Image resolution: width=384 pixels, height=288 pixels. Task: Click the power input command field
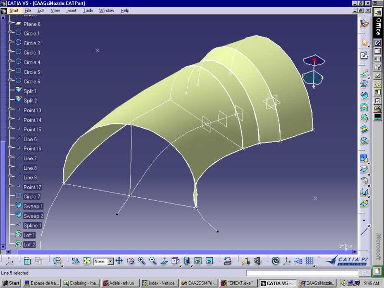click(x=302, y=273)
